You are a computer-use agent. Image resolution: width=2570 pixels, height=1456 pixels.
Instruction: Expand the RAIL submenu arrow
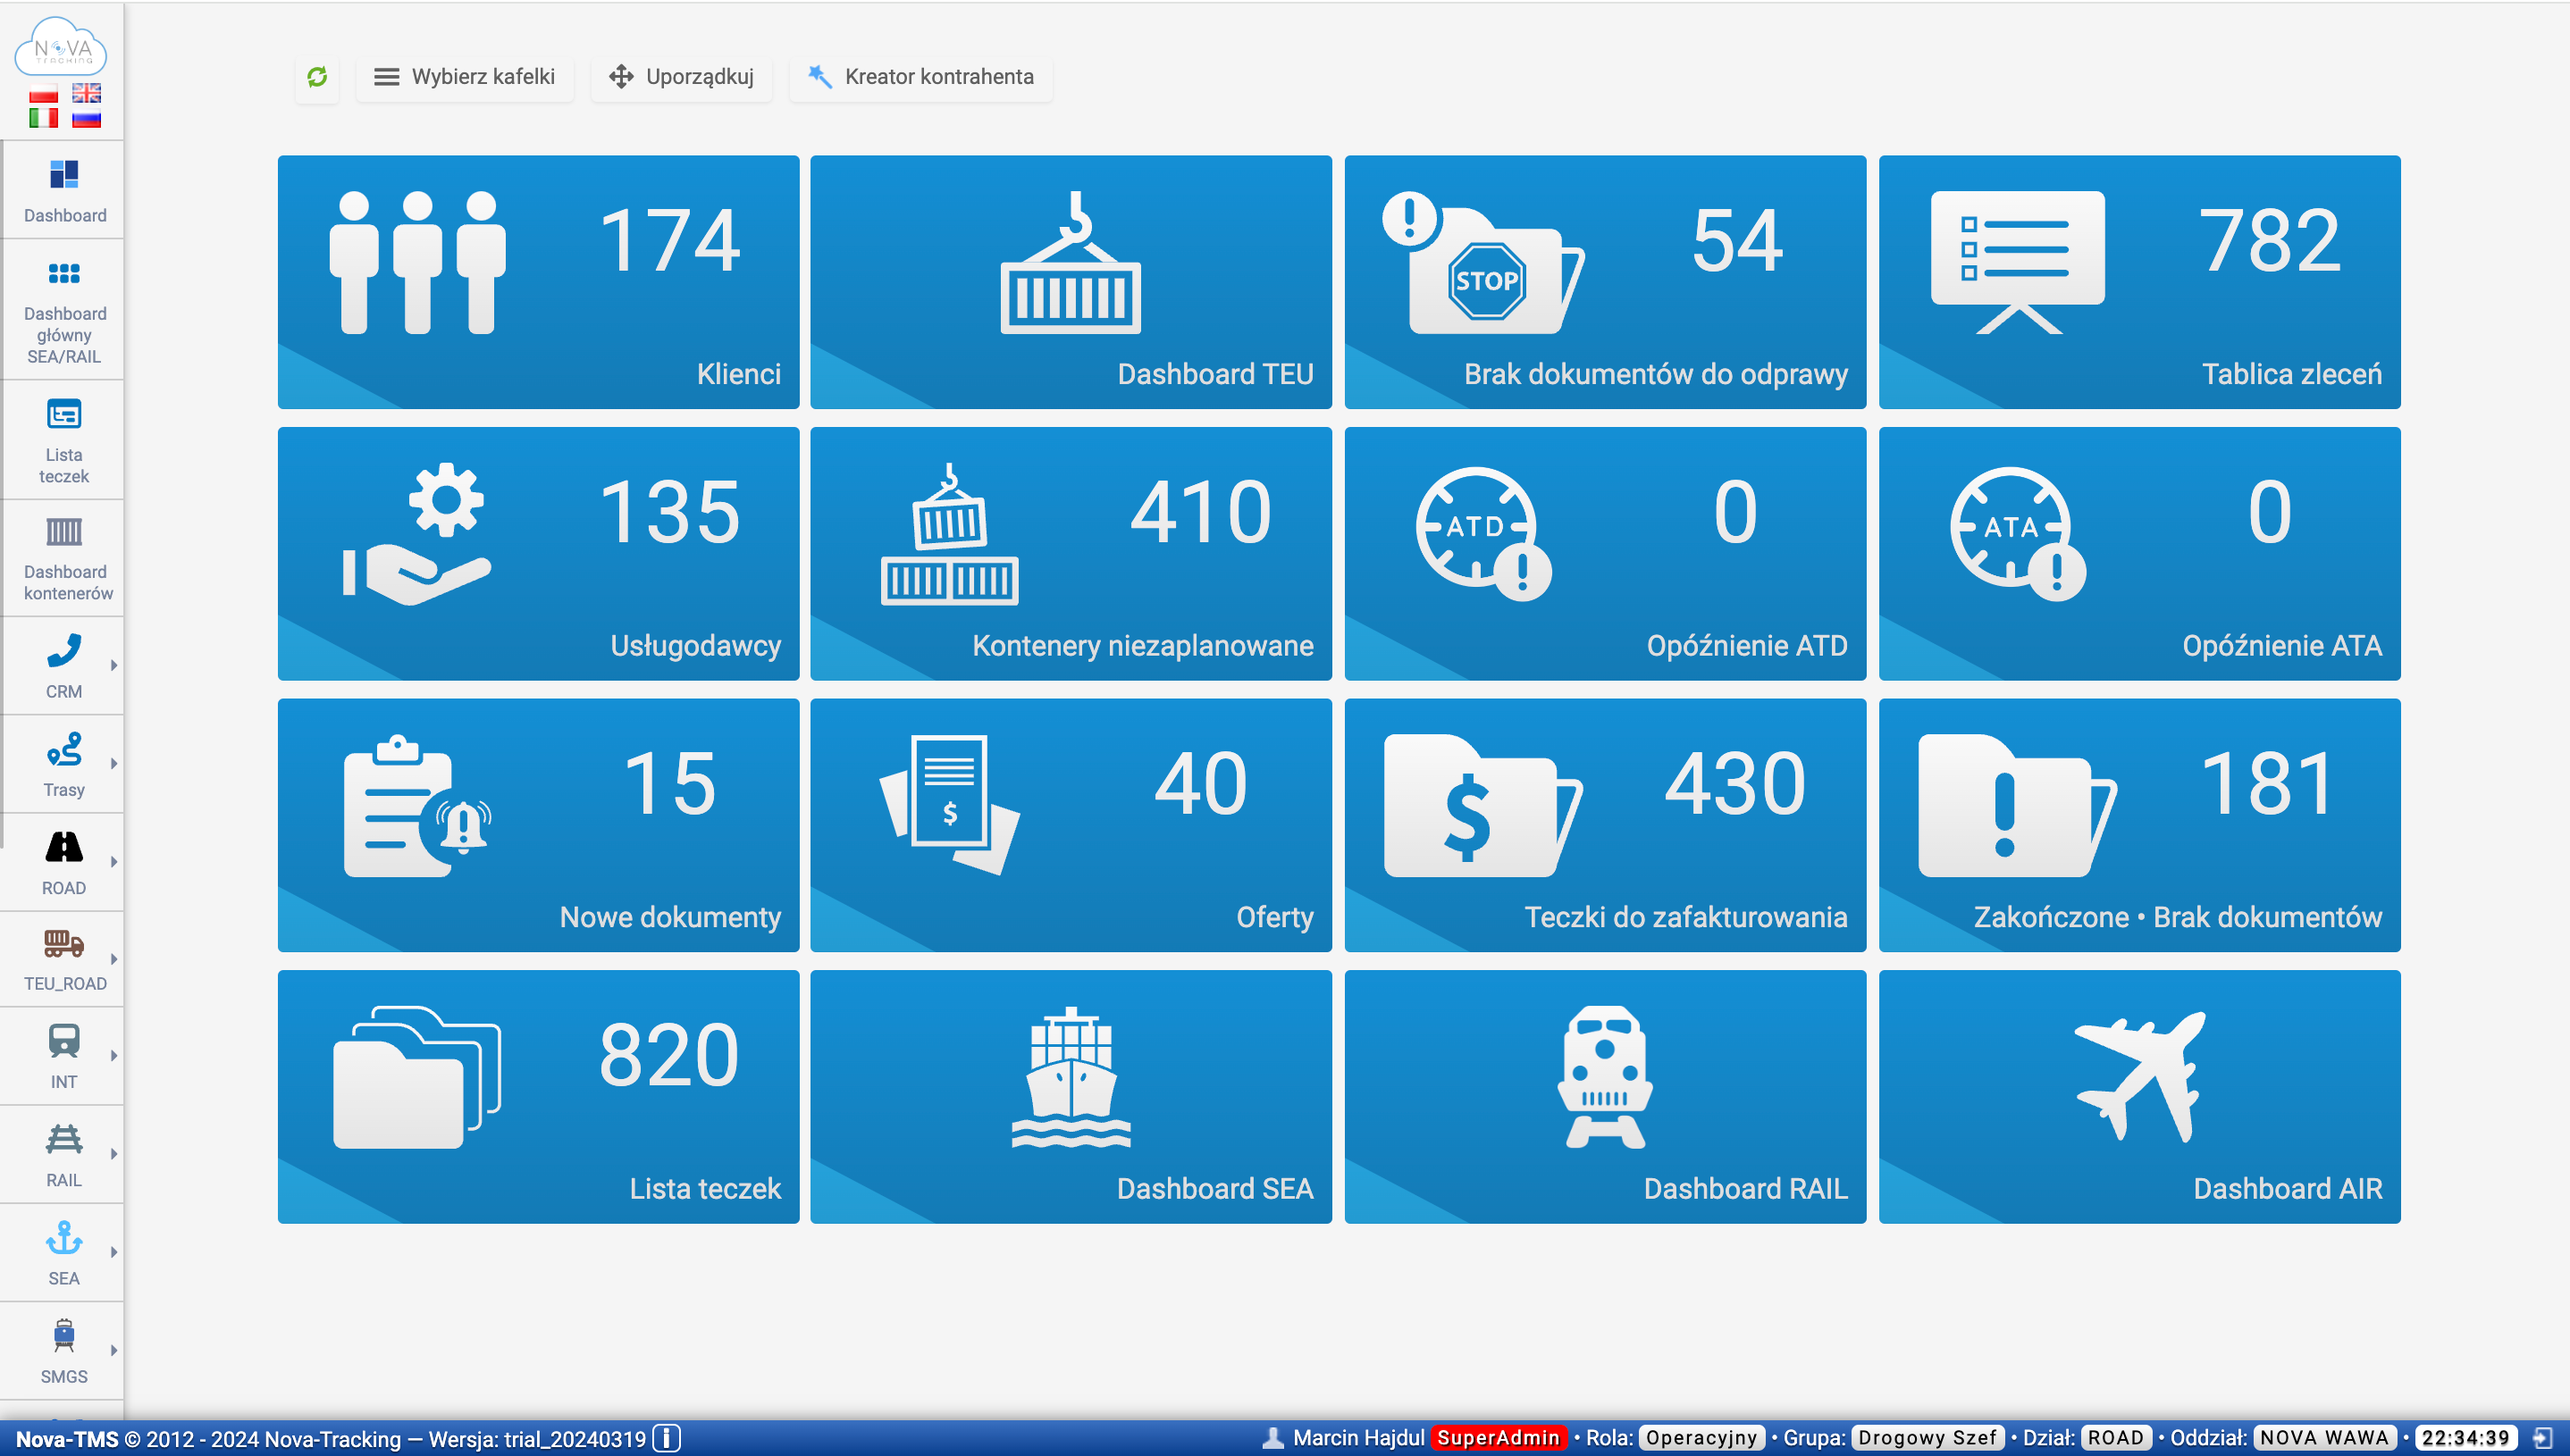pos(114,1154)
